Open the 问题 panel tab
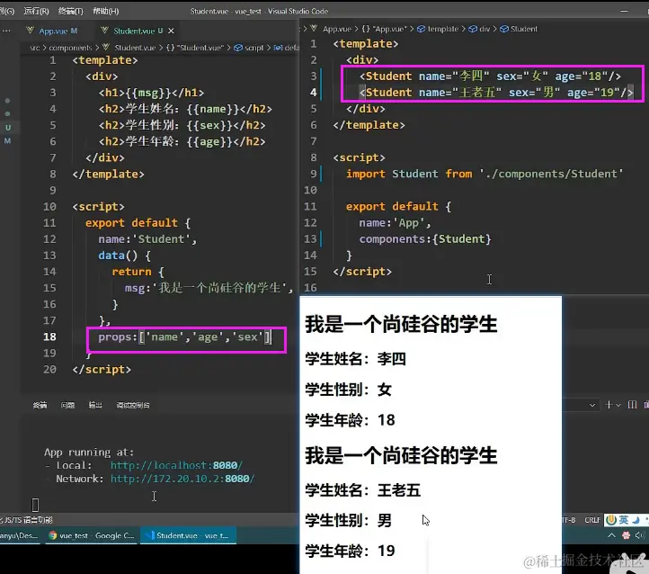 [67, 405]
